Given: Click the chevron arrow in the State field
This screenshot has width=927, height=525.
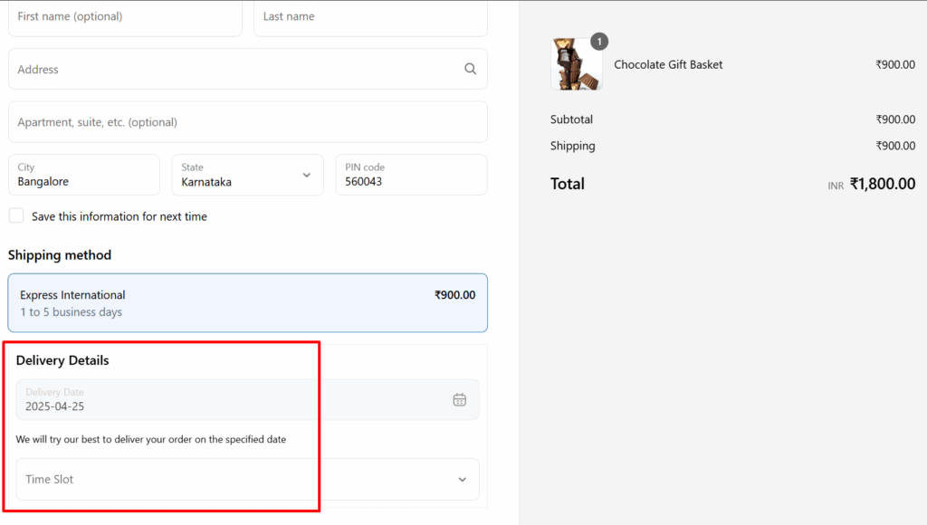Looking at the screenshot, I should 306,175.
